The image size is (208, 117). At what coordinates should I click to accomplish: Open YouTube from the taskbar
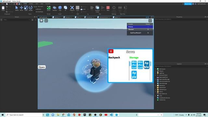click(106, 115)
